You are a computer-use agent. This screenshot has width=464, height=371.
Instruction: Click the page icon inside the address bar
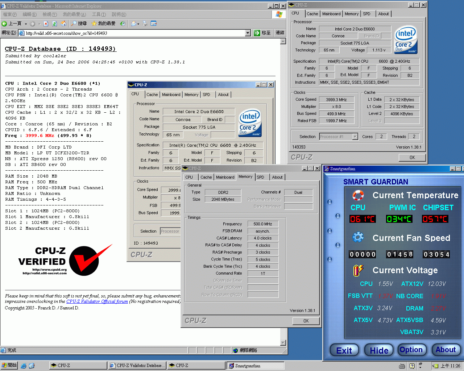[x=22, y=33]
